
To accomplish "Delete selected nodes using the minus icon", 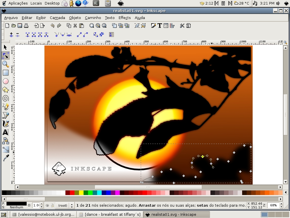I will click(17, 34).
